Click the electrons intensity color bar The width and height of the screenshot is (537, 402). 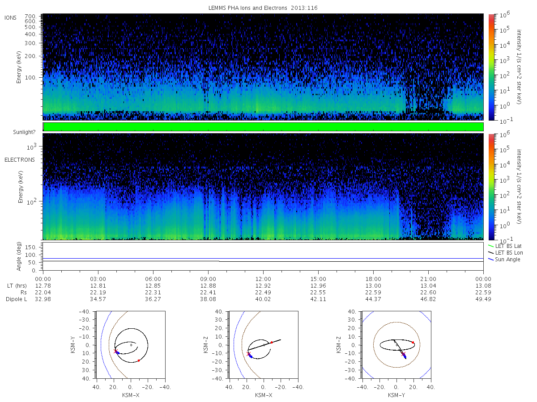[x=491, y=186]
